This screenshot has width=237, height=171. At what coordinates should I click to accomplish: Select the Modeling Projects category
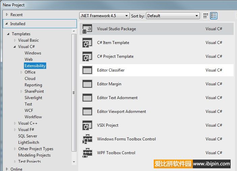click(x=34, y=155)
